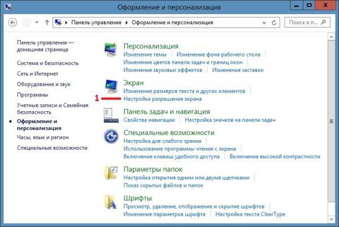The height and width of the screenshot is (227, 339).
Task: Click Оформление и персонализация breadcrumb segment
Action: [172, 22]
